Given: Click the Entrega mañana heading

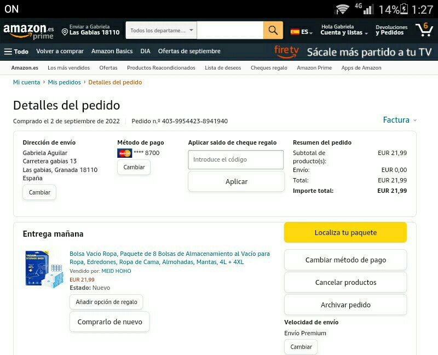Looking at the screenshot, I should 53,234.
